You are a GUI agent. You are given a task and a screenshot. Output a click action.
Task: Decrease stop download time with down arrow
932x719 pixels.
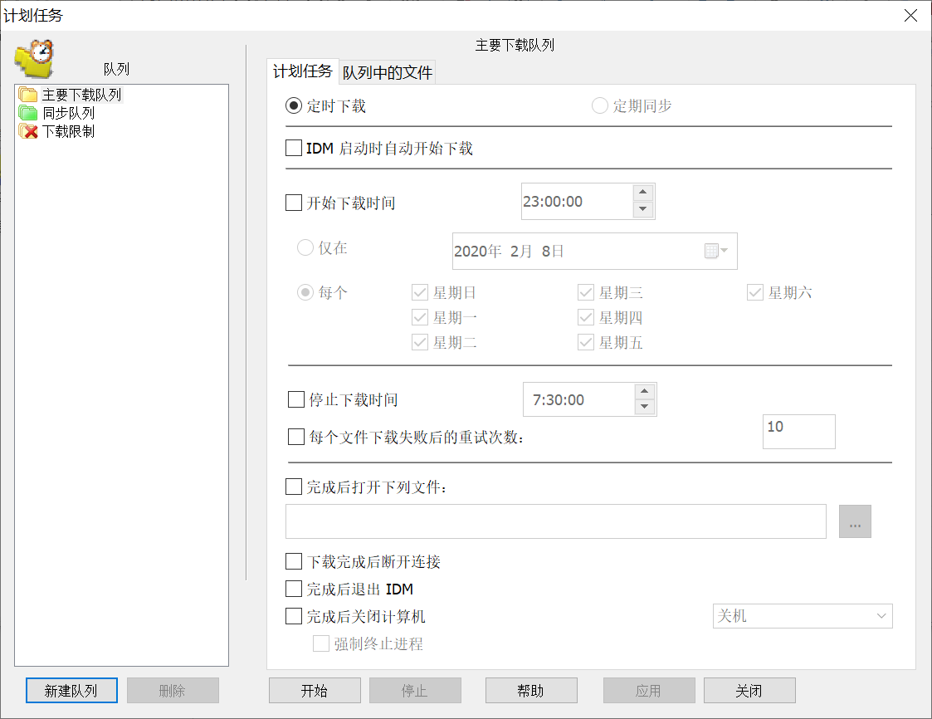click(x=644, y=408)
